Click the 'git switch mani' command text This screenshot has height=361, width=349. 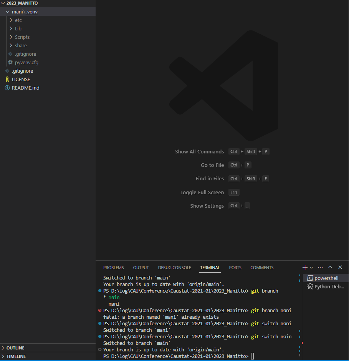[271, 323]
